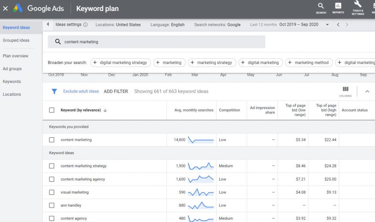375x222 pixels.
Task: Add 'marketing method' suggestion chip
Action: (309, 63)
